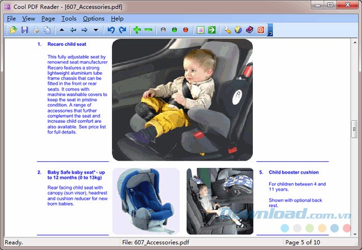Zoom in with the green plus icon
Screen dimensions: 362x250
coord(137,30)
